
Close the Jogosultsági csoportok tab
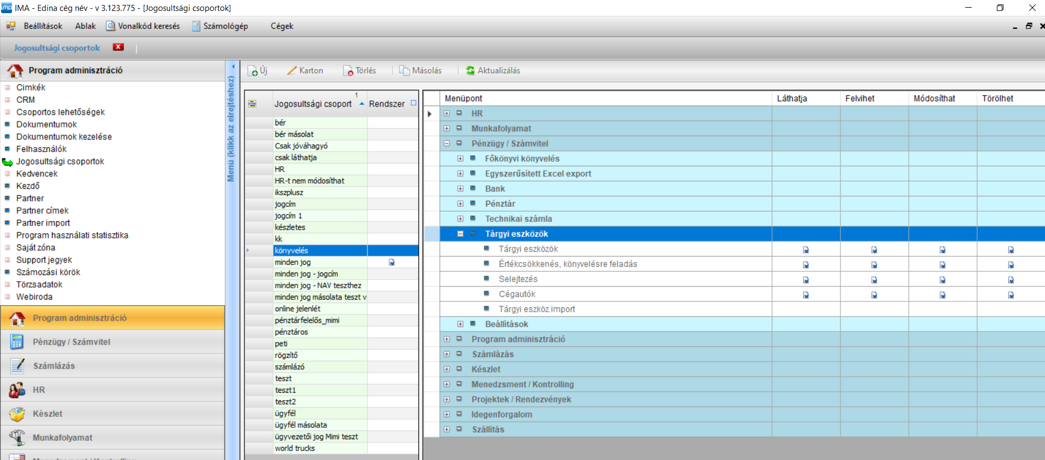118,47
